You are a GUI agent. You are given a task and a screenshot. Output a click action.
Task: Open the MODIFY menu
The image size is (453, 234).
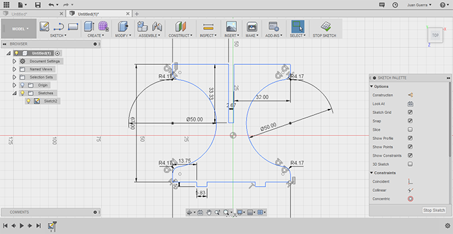pyautogui.click(x=123, y=36)
